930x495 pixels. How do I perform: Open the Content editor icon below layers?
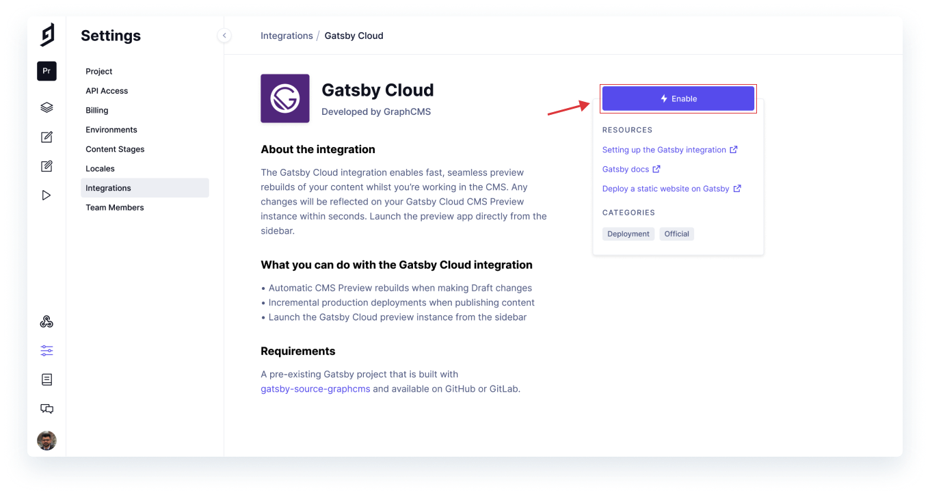[46, 137]
